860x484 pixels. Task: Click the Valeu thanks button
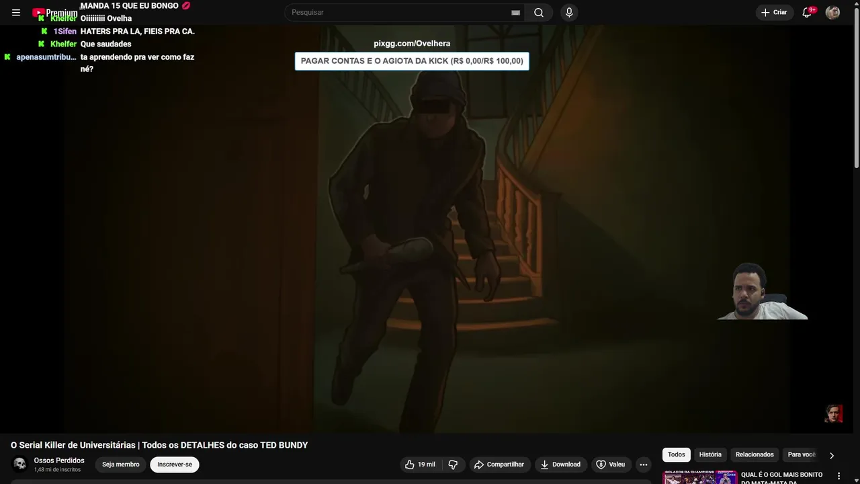coord(611,465)
